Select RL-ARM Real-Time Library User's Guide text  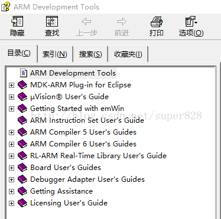pos(98,156)
